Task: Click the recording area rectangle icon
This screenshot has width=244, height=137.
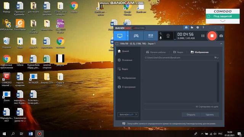Action: (x=117, y=44)
